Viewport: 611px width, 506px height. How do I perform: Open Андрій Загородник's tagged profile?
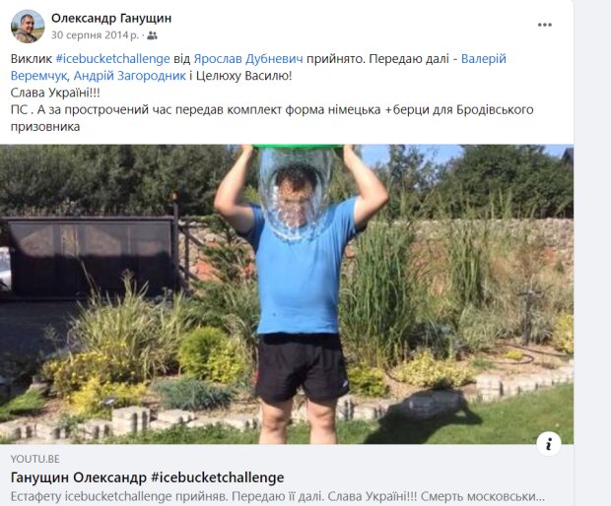tap(129, 76)
